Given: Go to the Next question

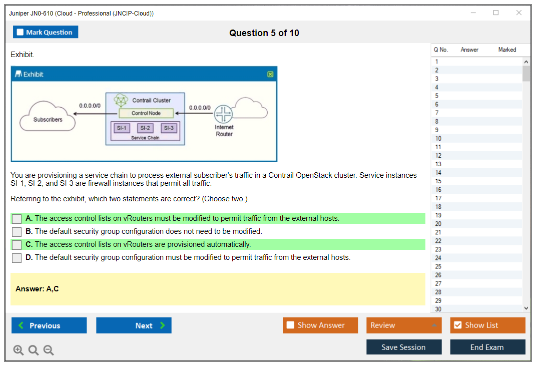Looking at the screenshot, I should pos(134,325).
